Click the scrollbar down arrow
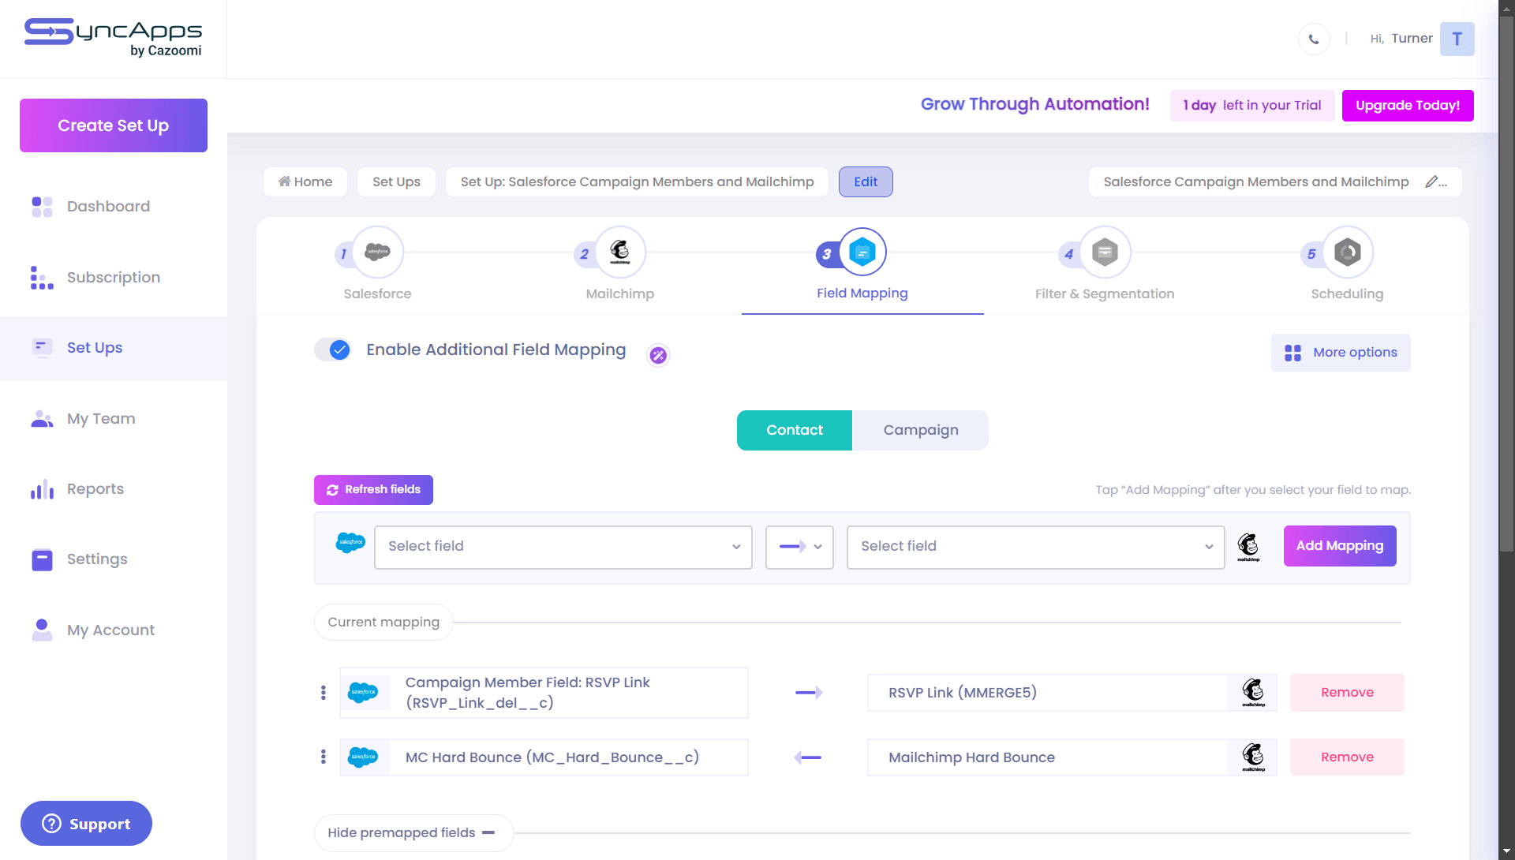This screenshot has height=860, width=1515. coord(1506,852)
